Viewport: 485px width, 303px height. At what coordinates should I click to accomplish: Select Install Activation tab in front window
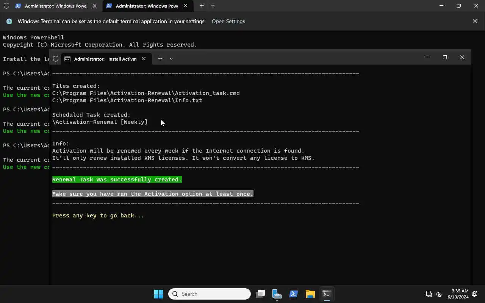pyautogui.click(x=106, y=59)
